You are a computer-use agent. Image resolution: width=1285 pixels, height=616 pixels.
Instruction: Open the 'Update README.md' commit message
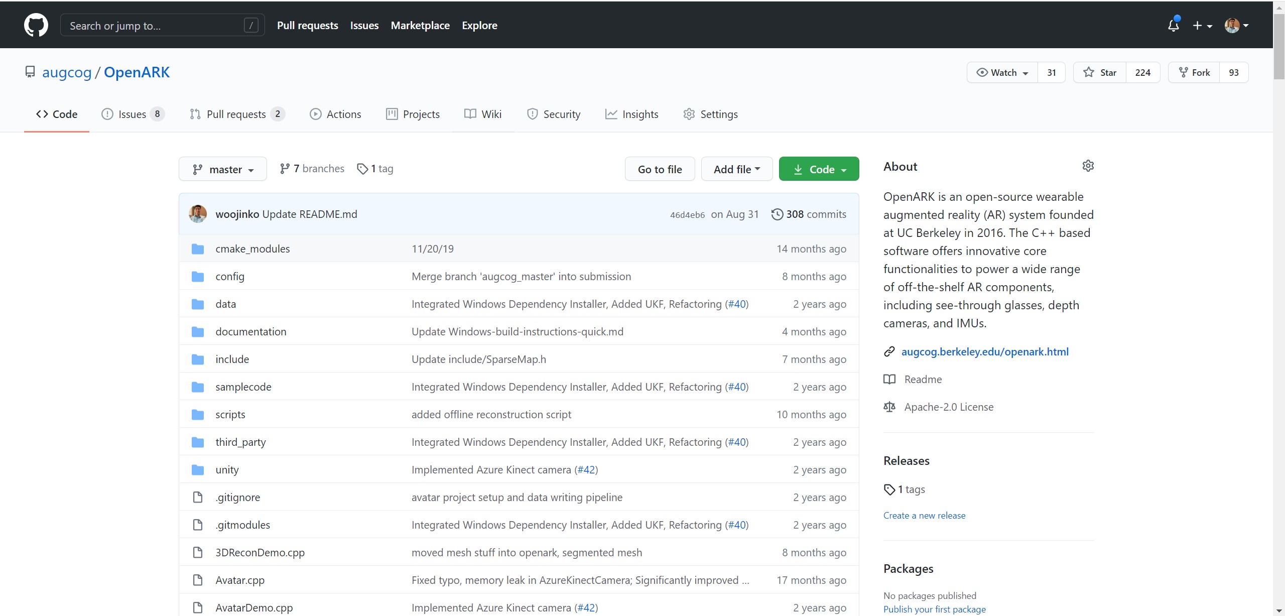[x=310, y=214]
